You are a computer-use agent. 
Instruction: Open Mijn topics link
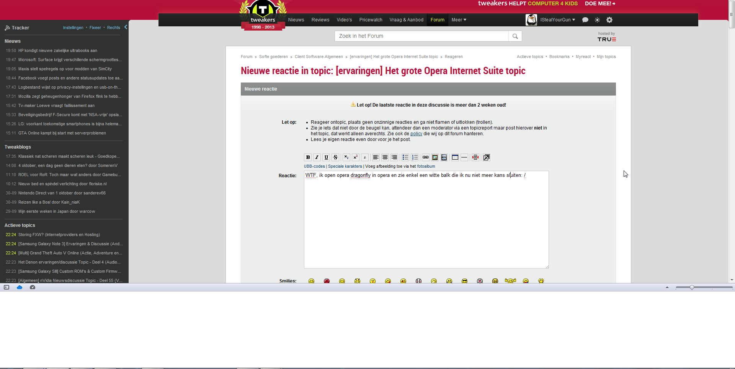pos(606,57)
